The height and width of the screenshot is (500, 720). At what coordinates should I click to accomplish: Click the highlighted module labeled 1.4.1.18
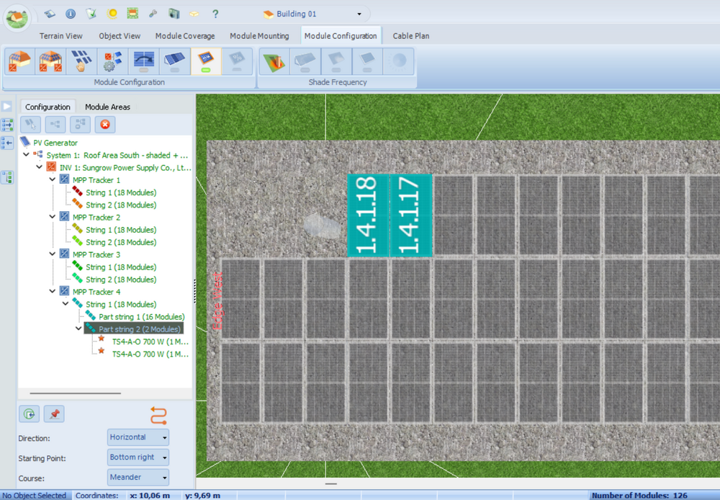point(368,215)
